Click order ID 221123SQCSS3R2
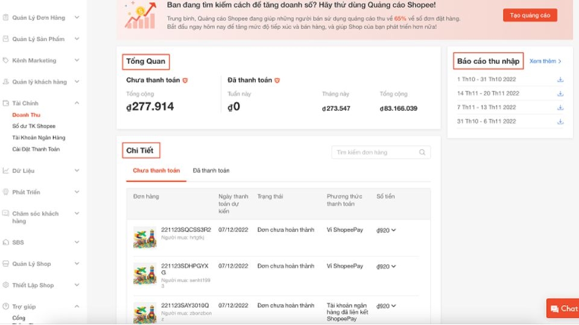 (x=186, y=229)
